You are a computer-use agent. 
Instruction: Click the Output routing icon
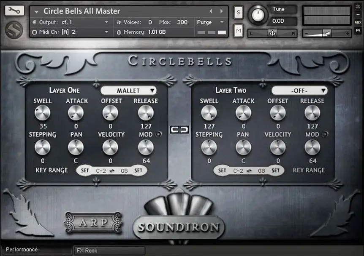tap(34, 22)
